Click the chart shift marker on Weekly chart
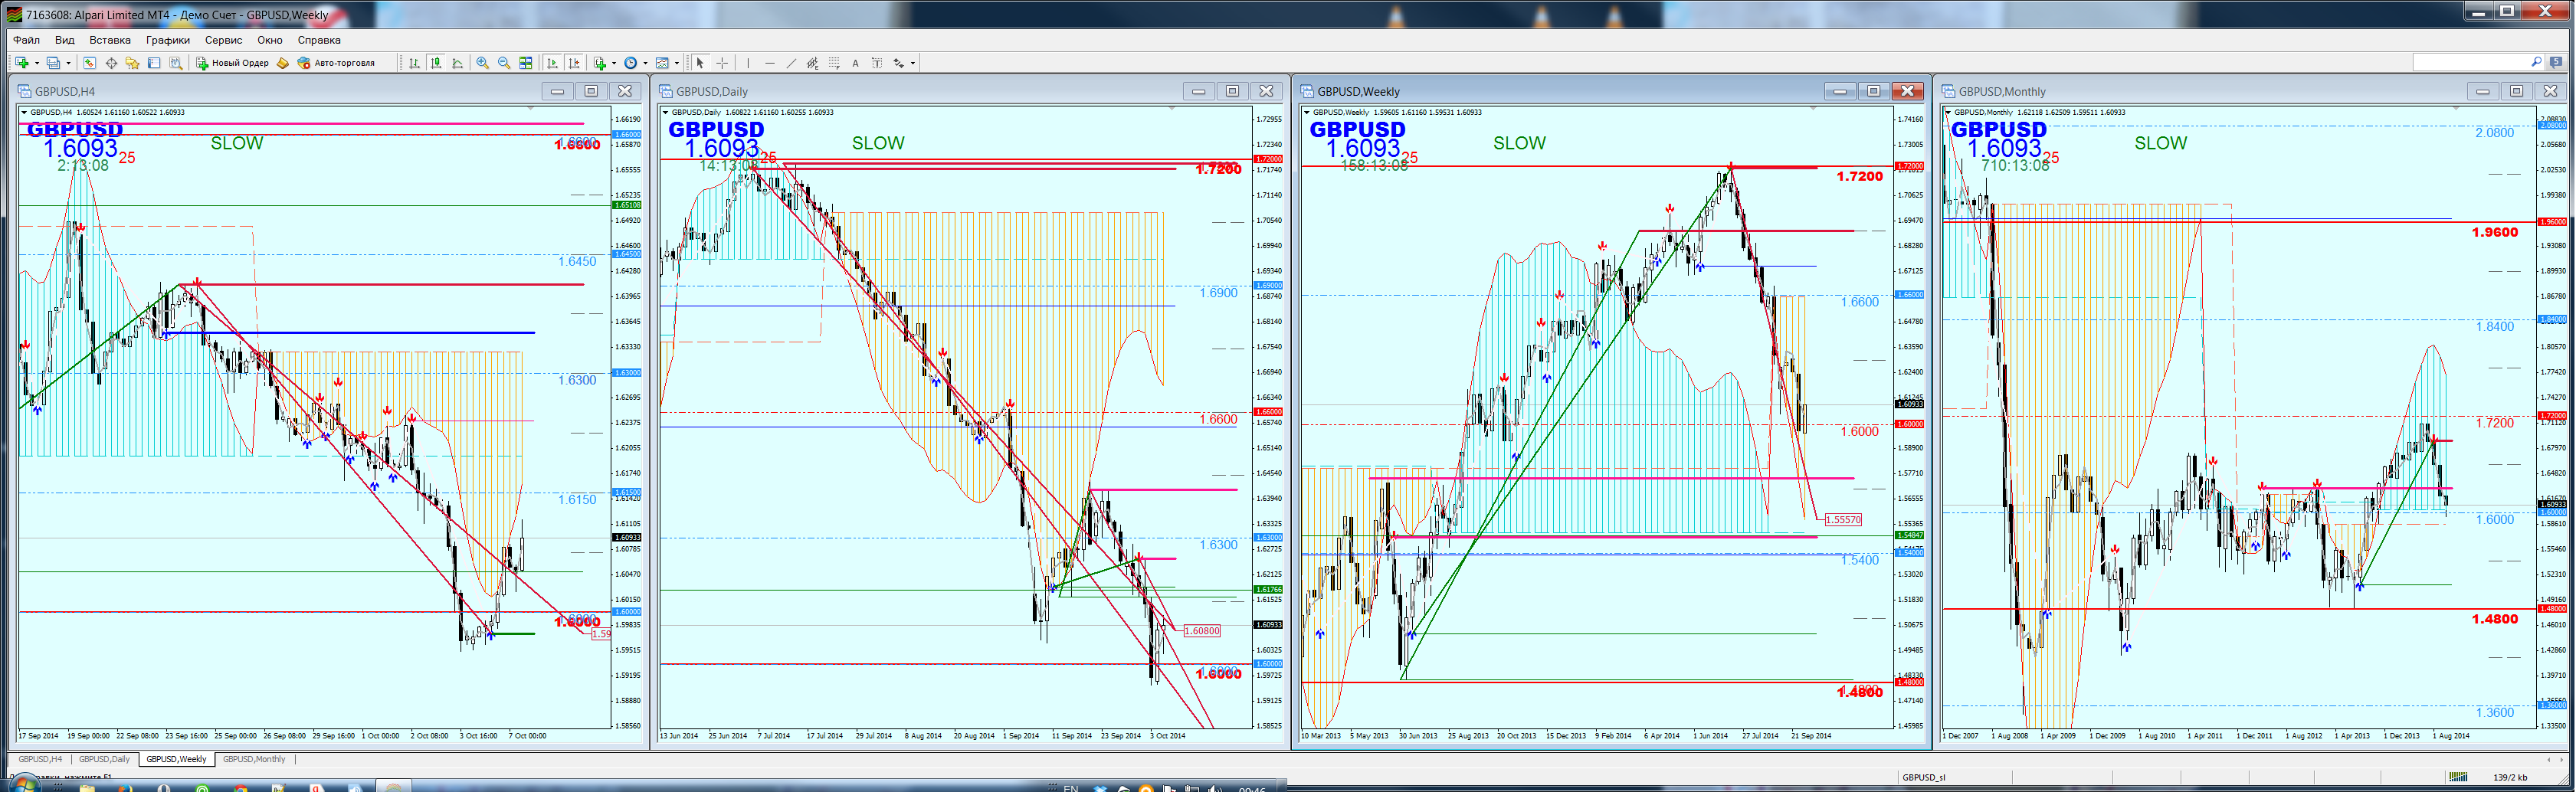Image resolution: width=2576 pixels, height=792 pixels. [x=1813, y=108]
